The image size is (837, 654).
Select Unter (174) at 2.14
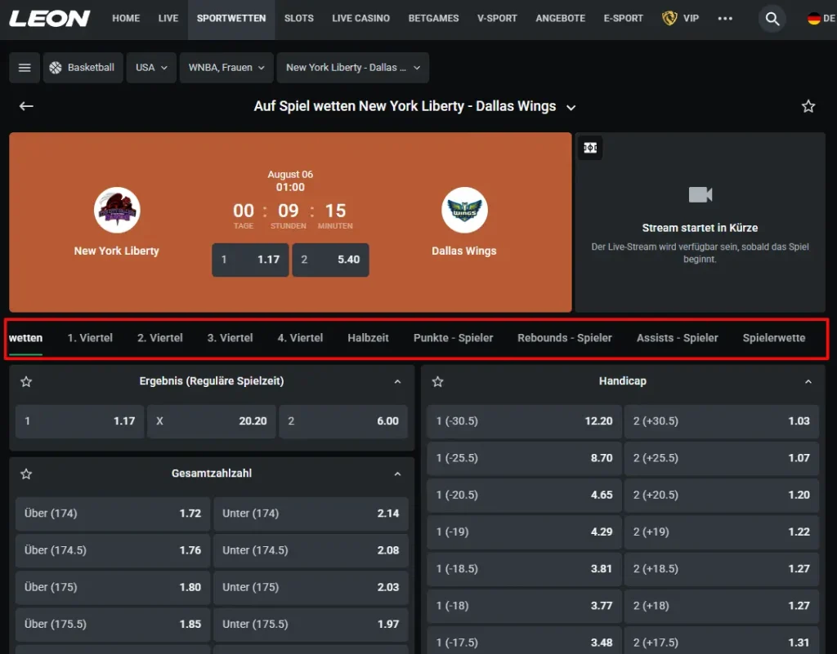(x=311, y=514)
